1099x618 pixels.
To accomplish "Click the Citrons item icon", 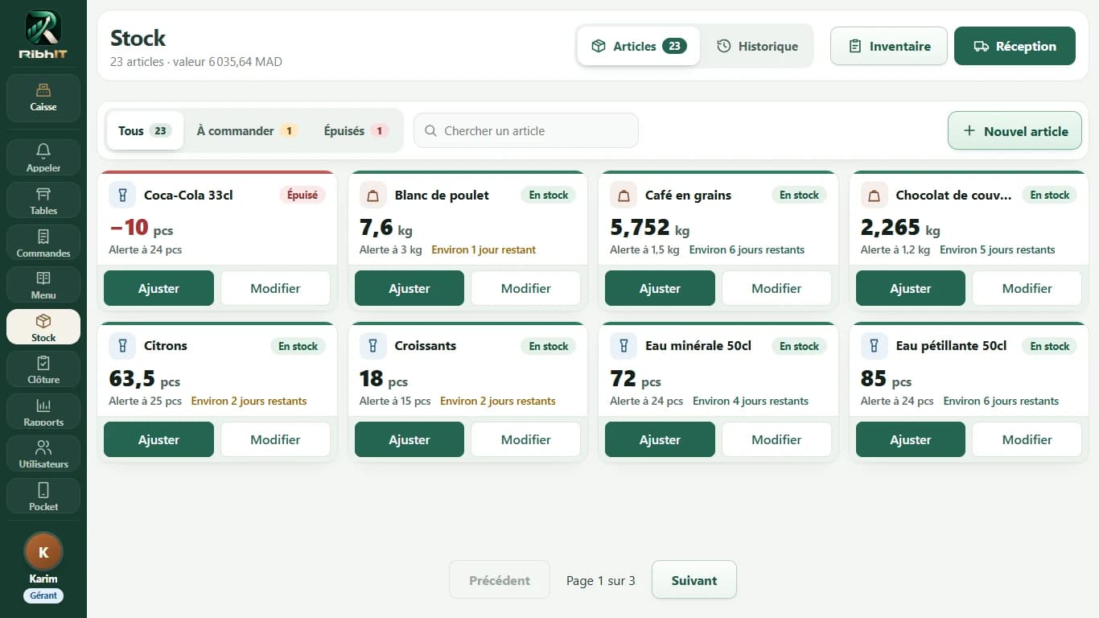I will pyautogui.click(x=122, y=346).
